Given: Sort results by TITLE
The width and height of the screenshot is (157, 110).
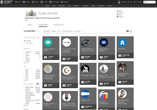Looking at the screenshot, I should point(59,31).
